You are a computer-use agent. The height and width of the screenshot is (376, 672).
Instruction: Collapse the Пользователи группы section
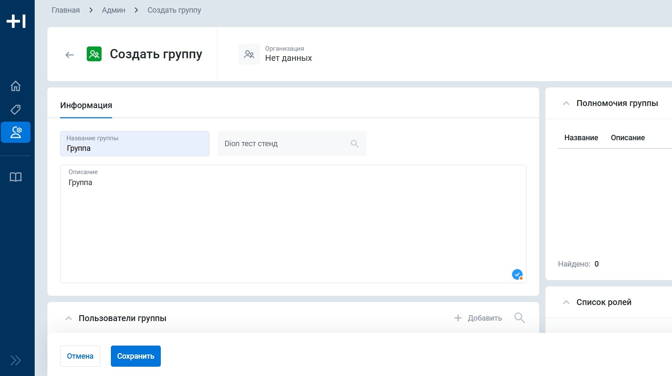[69, 319]
